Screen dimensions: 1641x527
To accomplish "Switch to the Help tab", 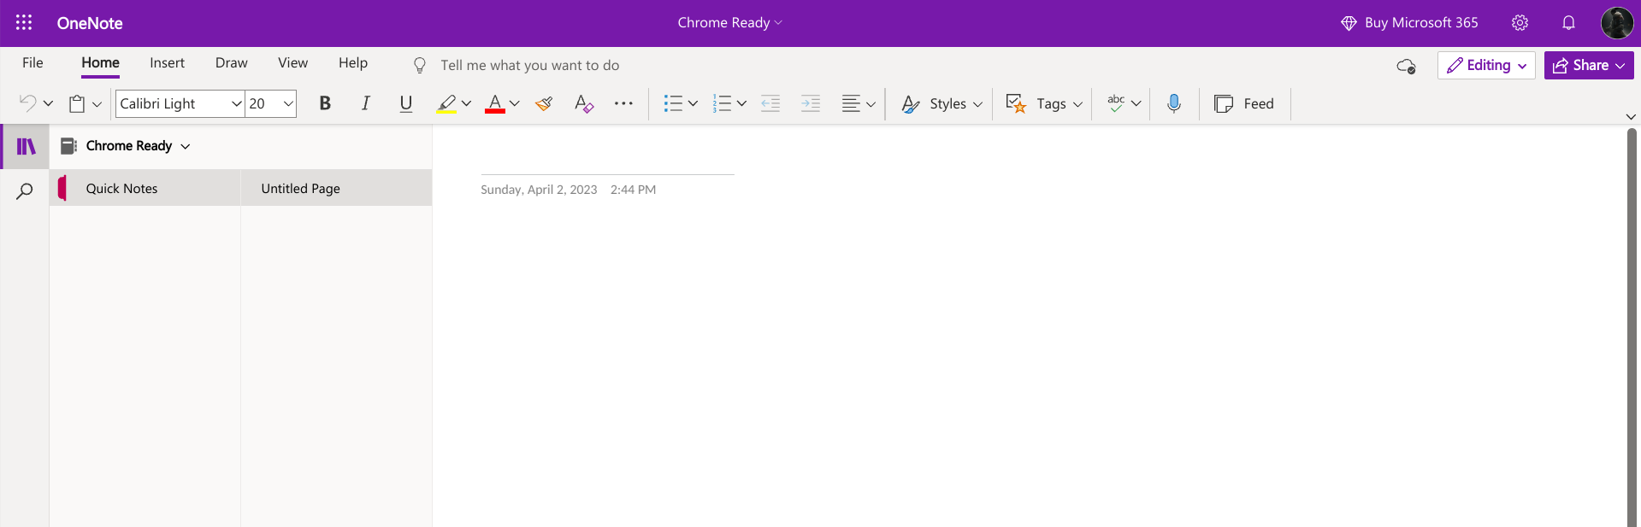I will (x=353, y=63).
